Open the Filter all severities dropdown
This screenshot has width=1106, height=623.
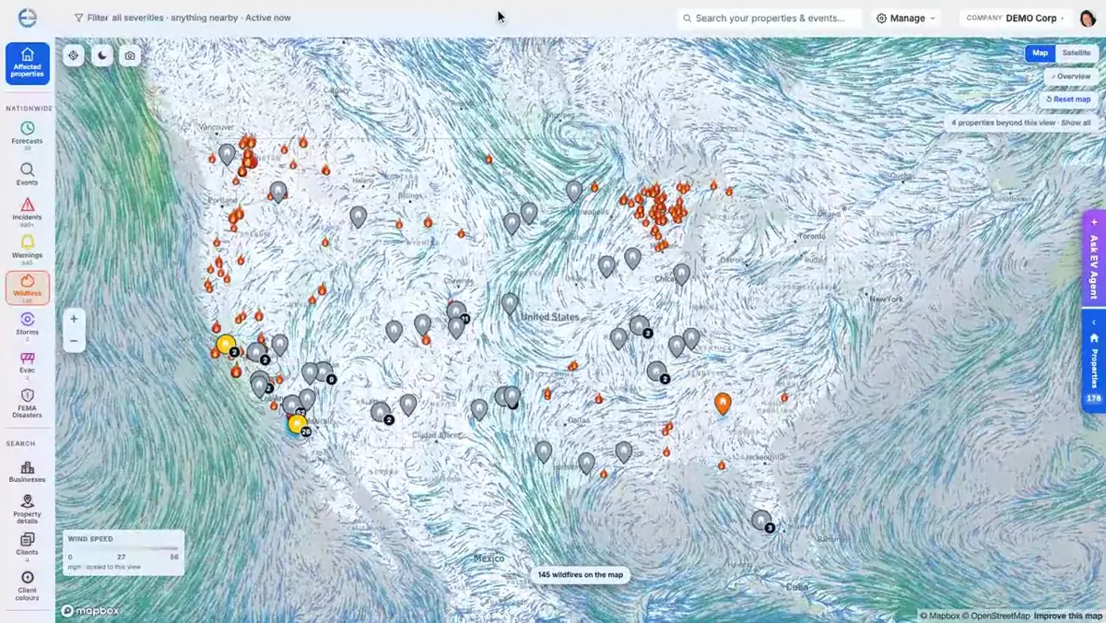coord(182,18)
